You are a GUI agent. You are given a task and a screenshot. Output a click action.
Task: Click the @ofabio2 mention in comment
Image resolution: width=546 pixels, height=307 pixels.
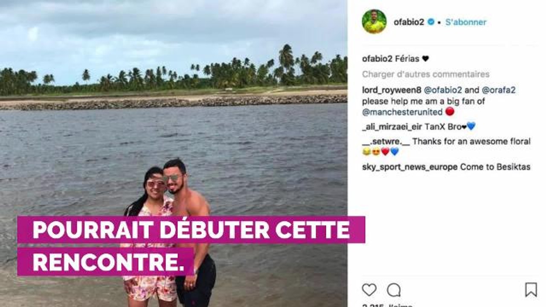(x=441, y=90)
